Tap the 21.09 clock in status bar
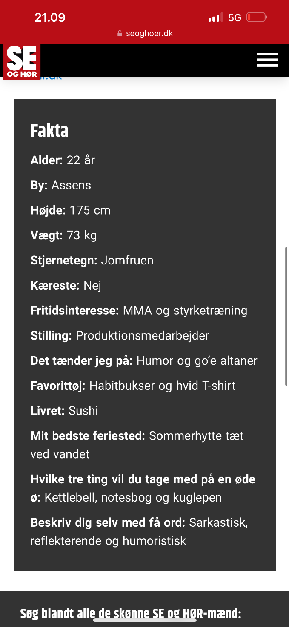This screenshot has height=627, width=289. [x=50, y=17]
